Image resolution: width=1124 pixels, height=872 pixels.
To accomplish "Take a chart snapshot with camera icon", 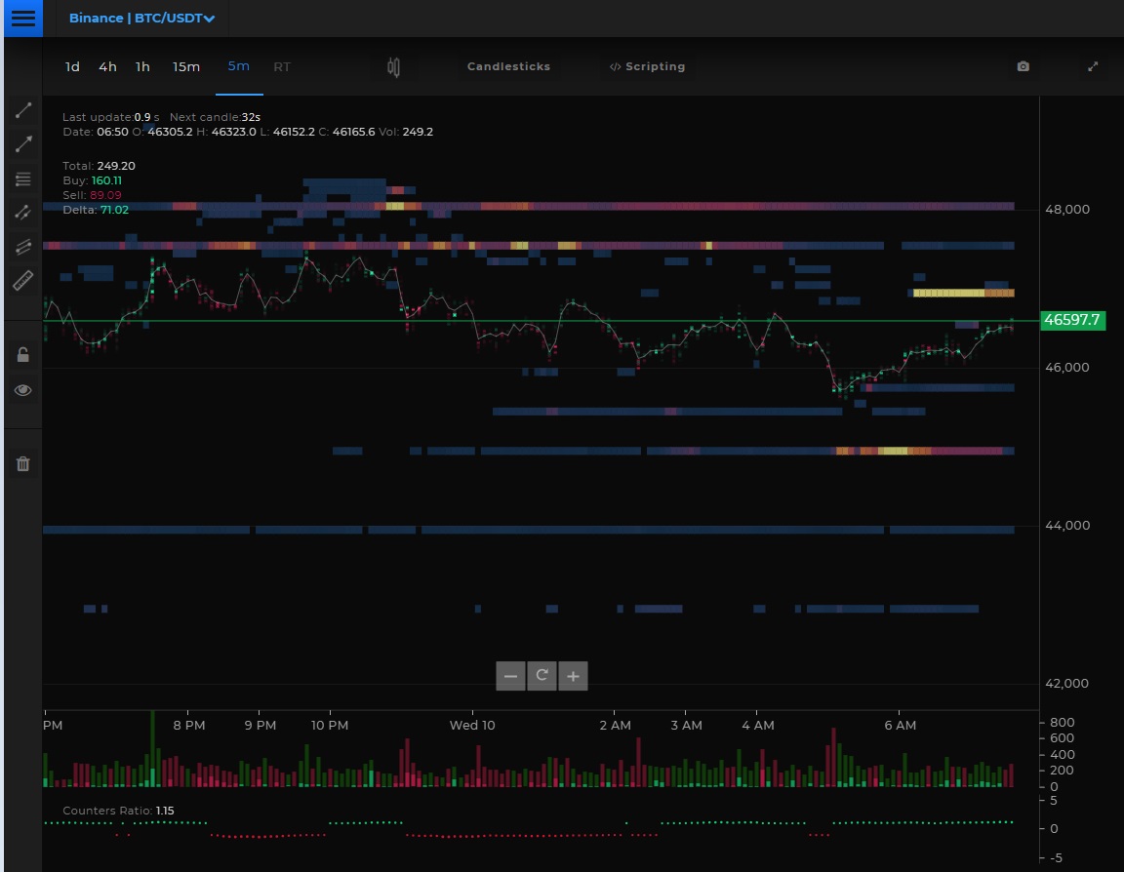I will [x=1023, y=66].
